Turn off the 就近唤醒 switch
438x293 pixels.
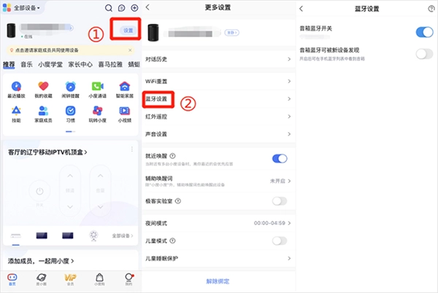point(279,158)
